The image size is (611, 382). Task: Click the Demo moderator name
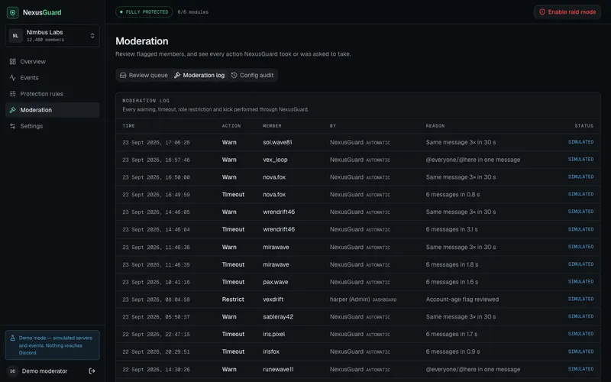coord(44,371)
